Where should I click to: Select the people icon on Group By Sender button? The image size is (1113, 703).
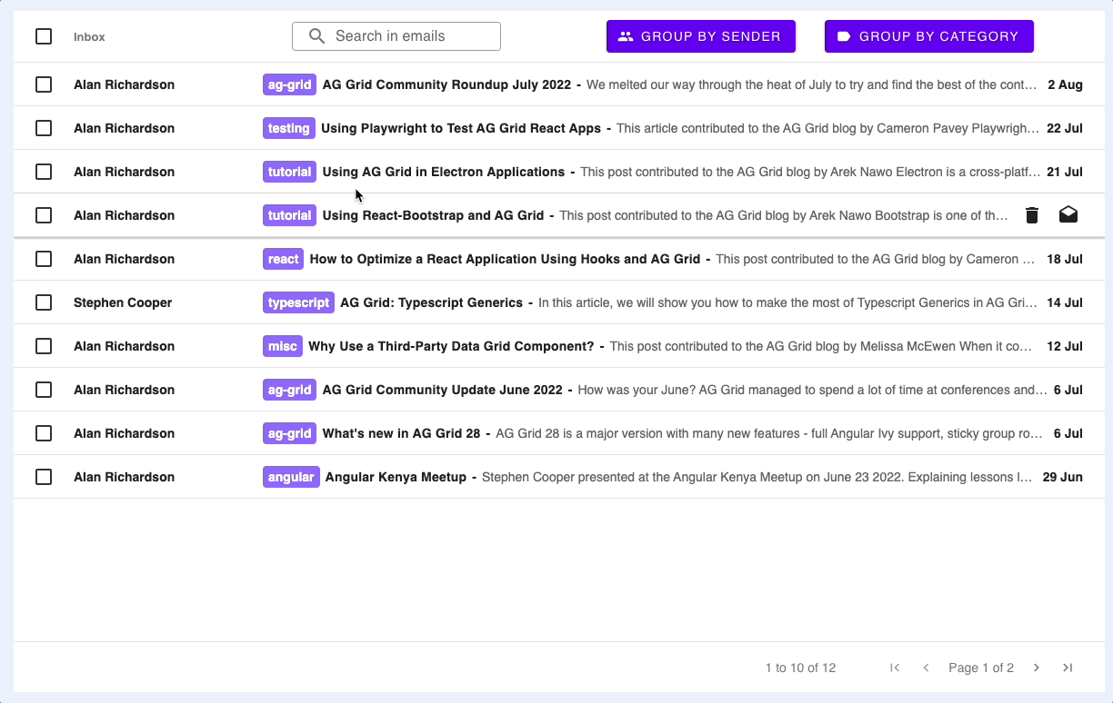click(624, 36)
